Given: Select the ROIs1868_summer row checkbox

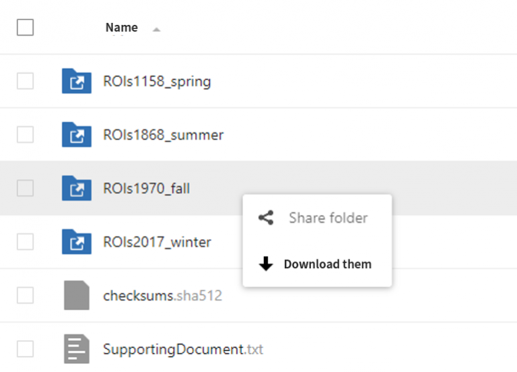Looking at the screenshot, I should (x=25, y=134).
